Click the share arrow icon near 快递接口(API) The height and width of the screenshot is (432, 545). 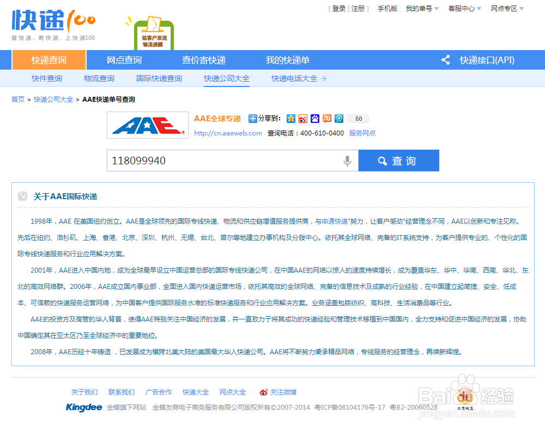(x=446, y=60)
